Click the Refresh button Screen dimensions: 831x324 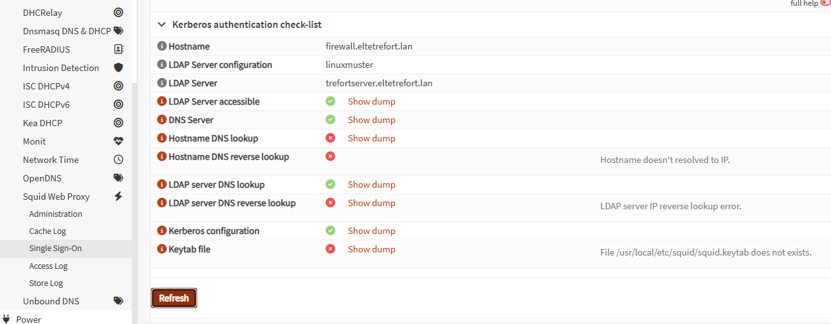pyautogui.click(x=174, y=298)
